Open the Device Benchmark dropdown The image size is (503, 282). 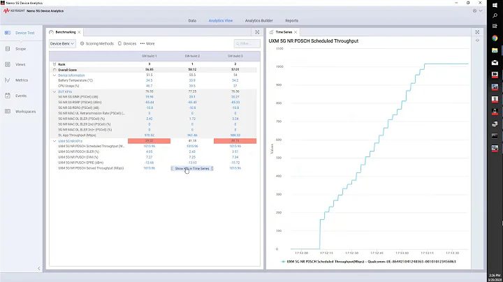click(62, 43)
